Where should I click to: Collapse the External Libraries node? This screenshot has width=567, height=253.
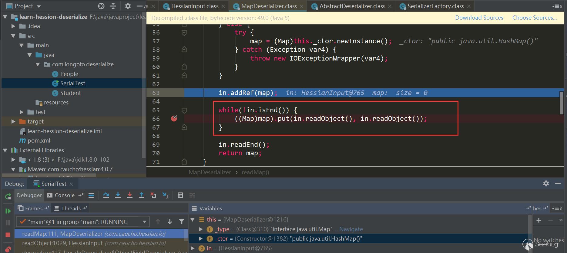tap(5, 150)
